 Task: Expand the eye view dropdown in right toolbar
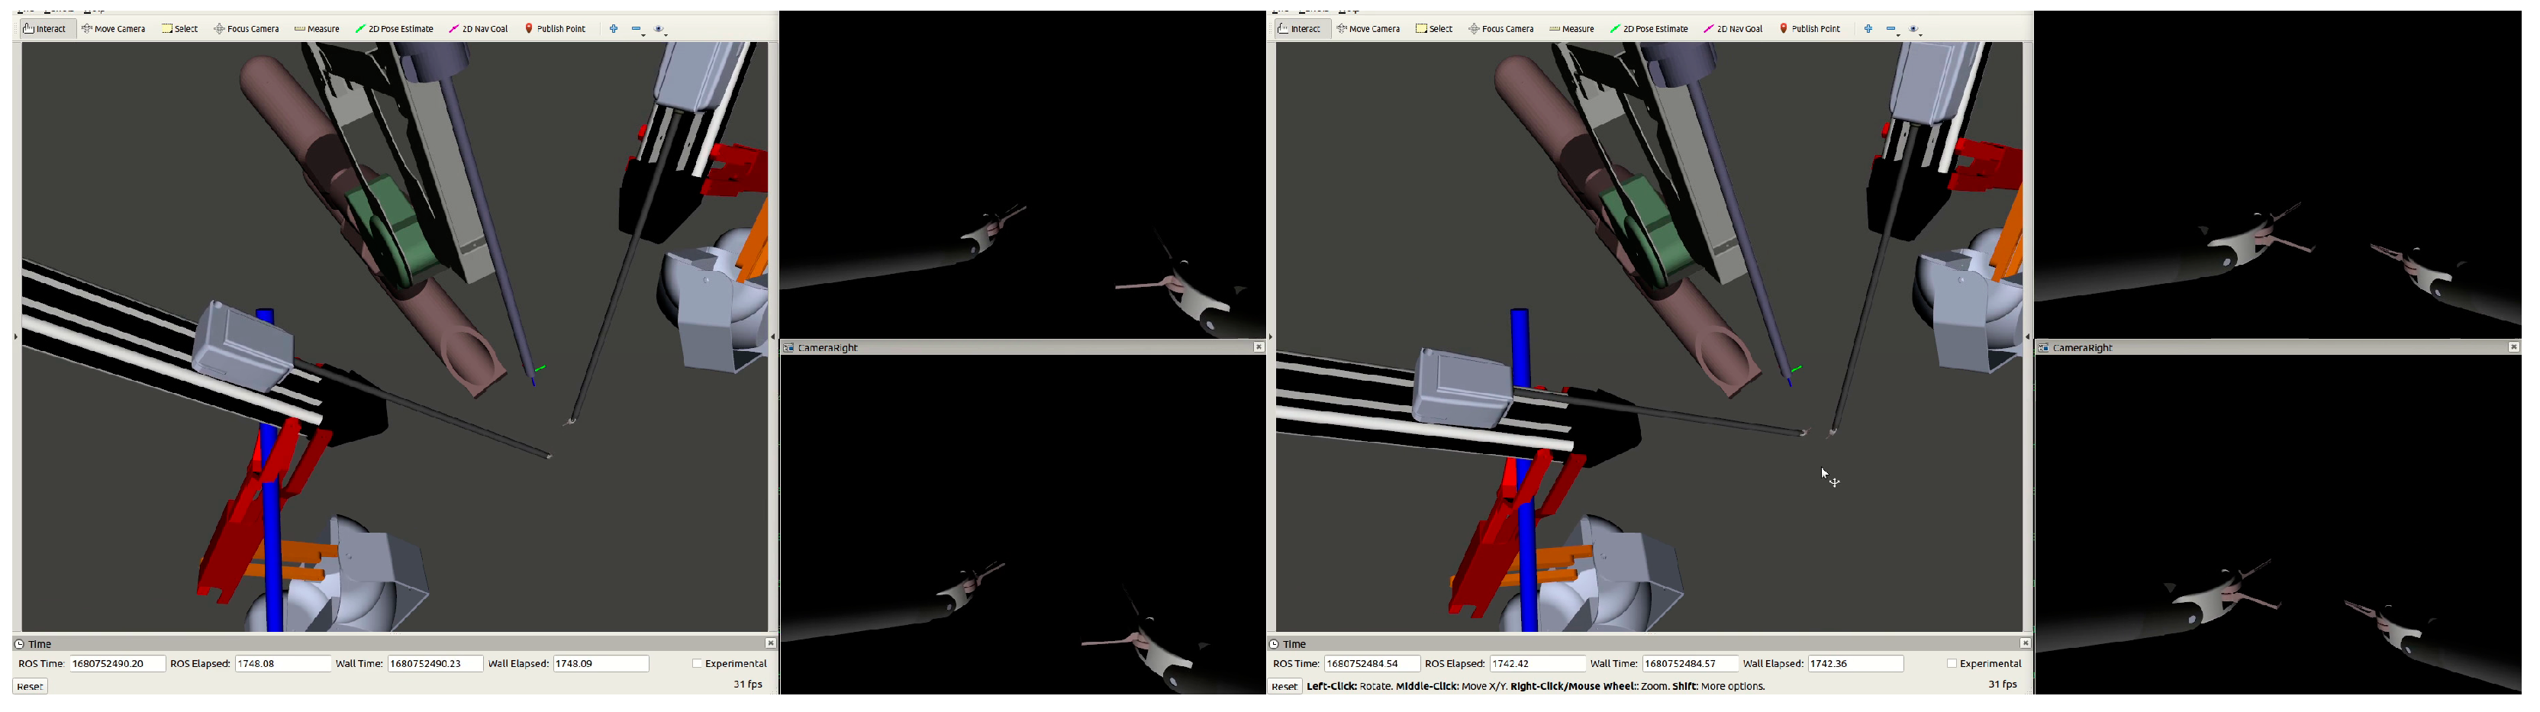1915,30
